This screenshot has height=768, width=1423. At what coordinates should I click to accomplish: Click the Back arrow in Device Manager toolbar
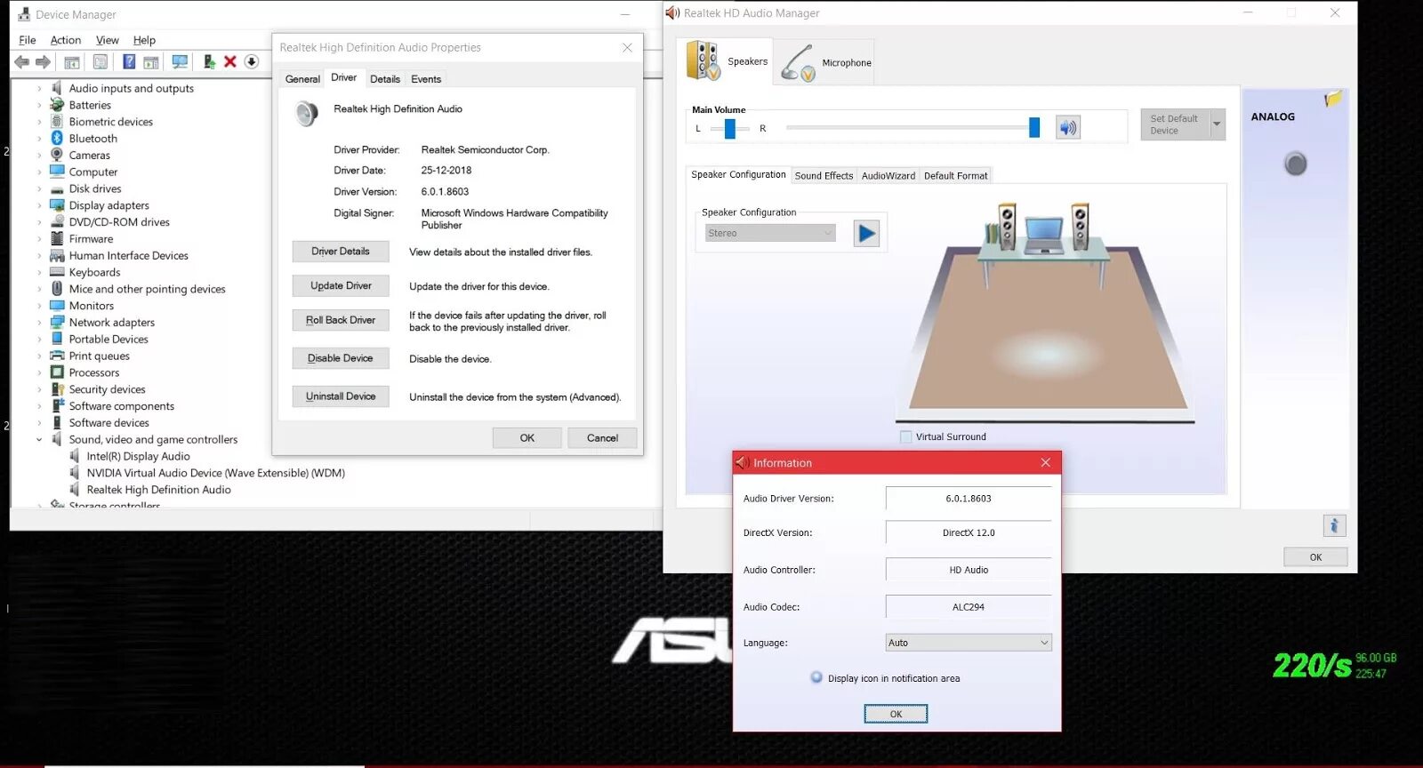coord(21,62)
